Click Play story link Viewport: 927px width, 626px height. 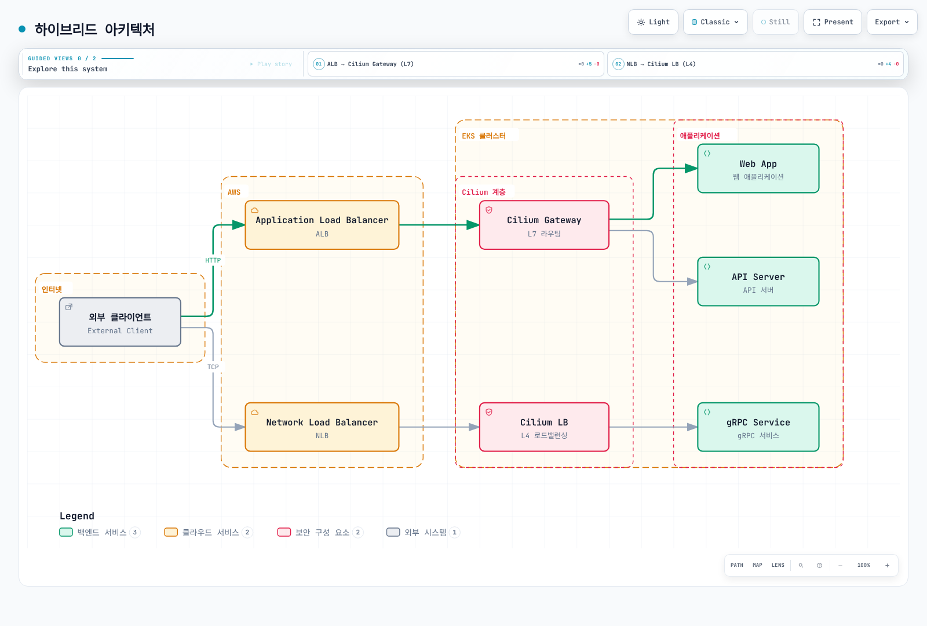pos(271,64)
